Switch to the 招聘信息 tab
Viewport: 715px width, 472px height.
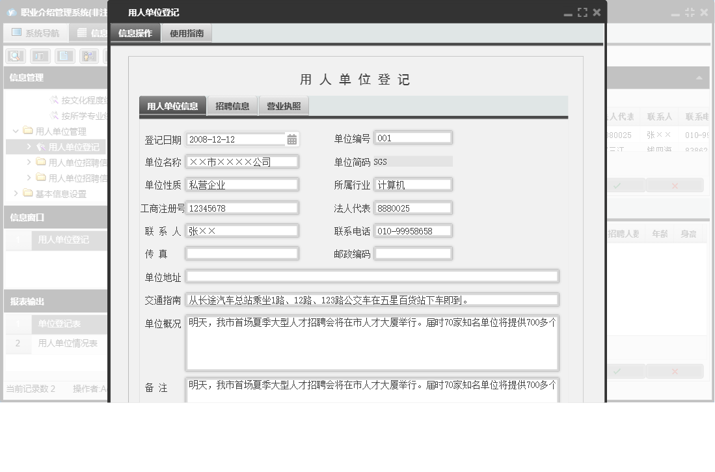(232, 105)
